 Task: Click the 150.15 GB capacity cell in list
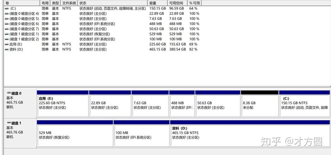(158, 9)
